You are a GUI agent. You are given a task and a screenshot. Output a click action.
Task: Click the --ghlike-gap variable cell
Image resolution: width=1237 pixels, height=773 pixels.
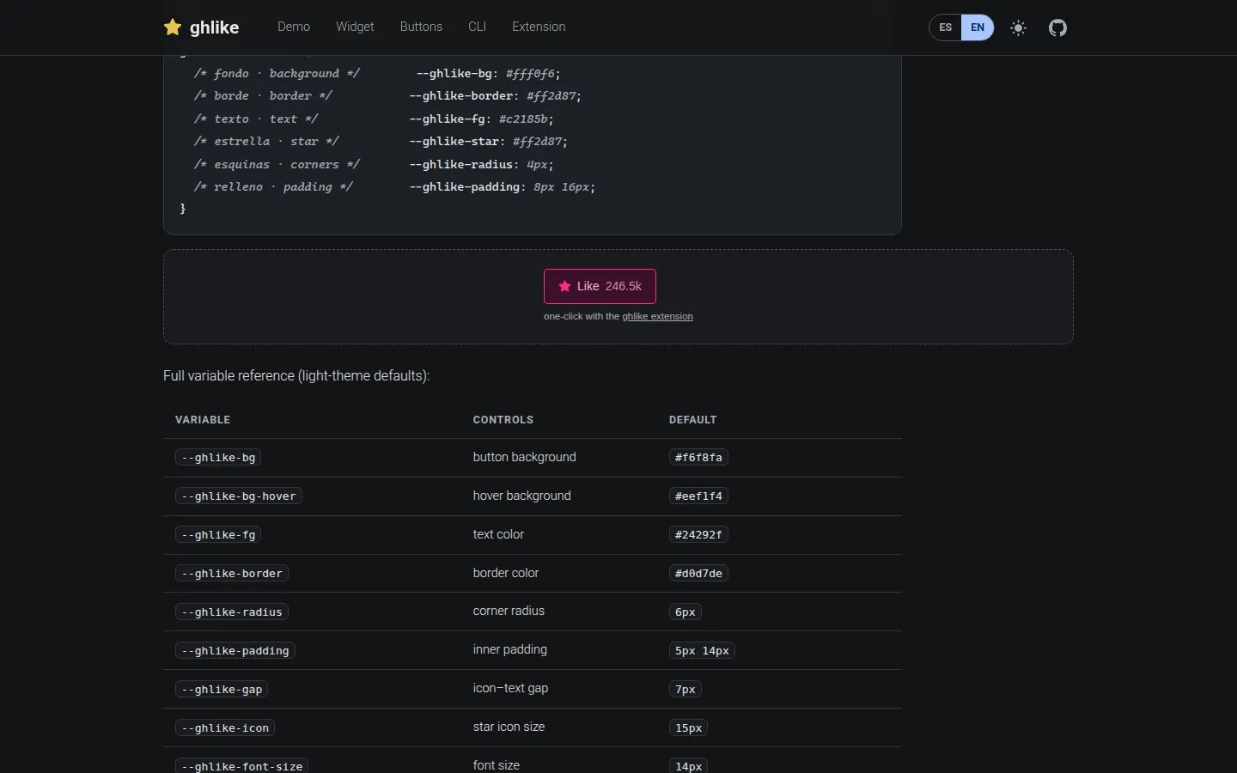tap(222, 690)
